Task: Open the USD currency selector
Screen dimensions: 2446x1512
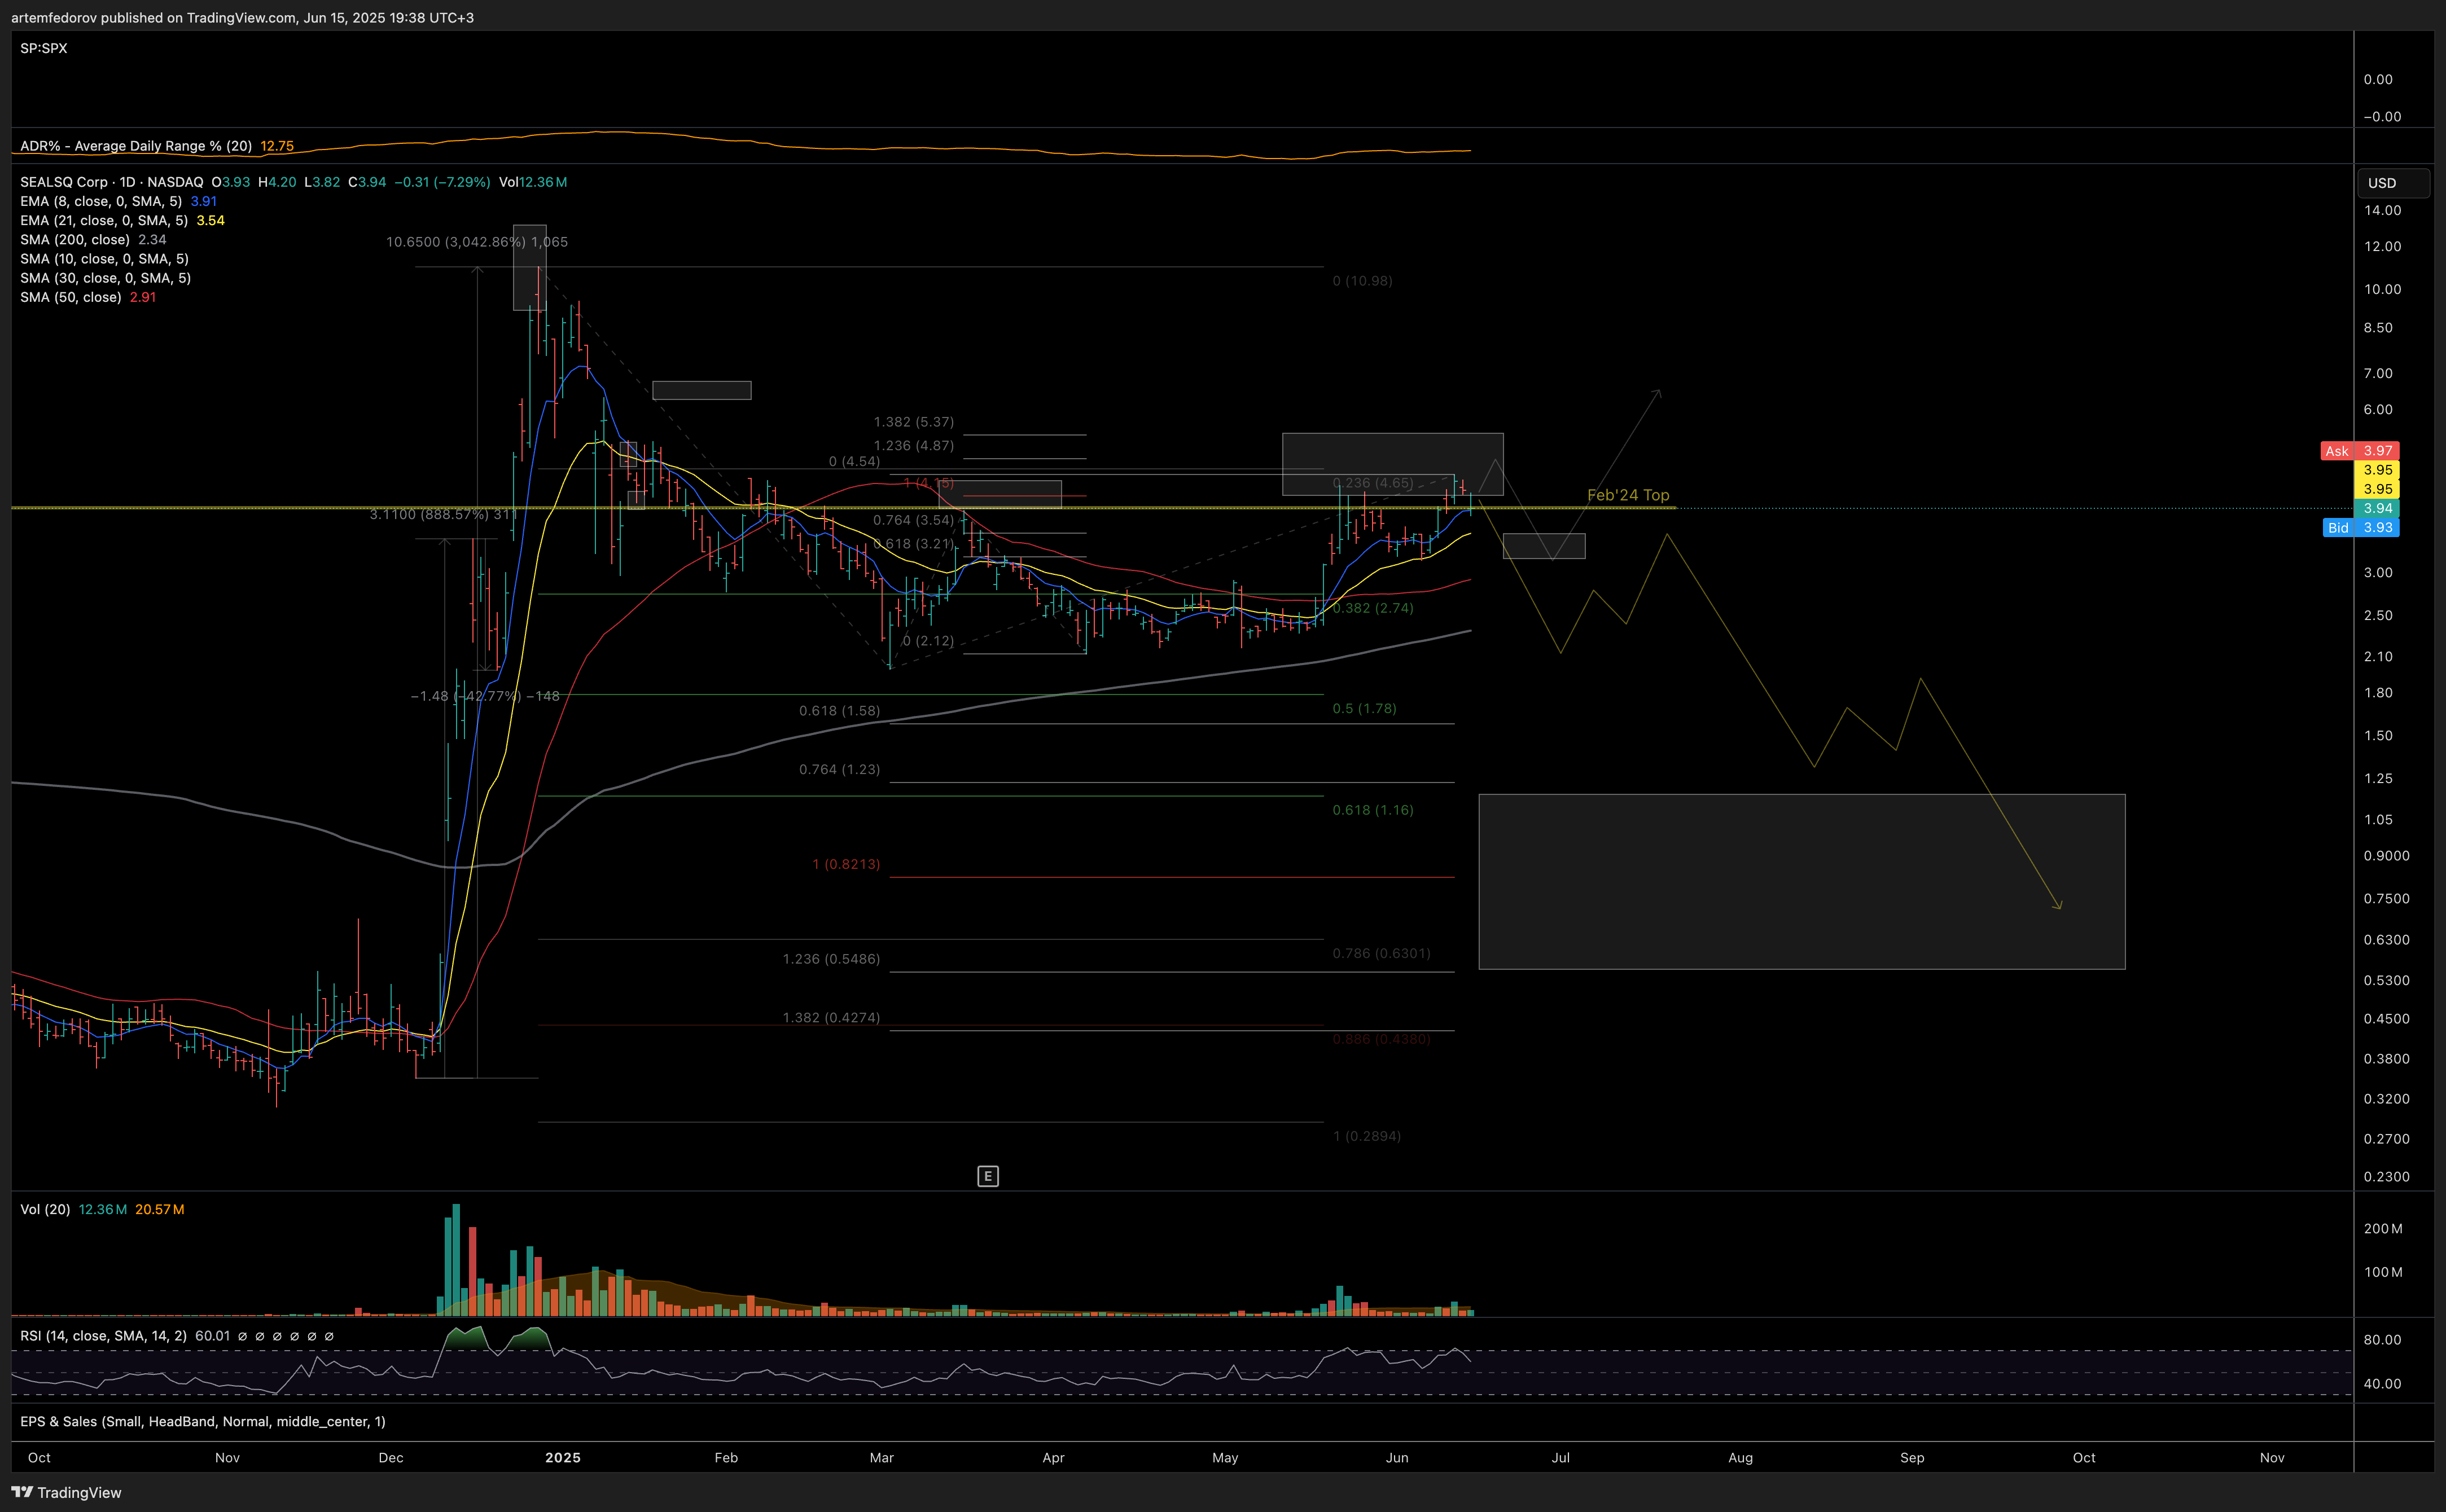Action: [2393, 183]
